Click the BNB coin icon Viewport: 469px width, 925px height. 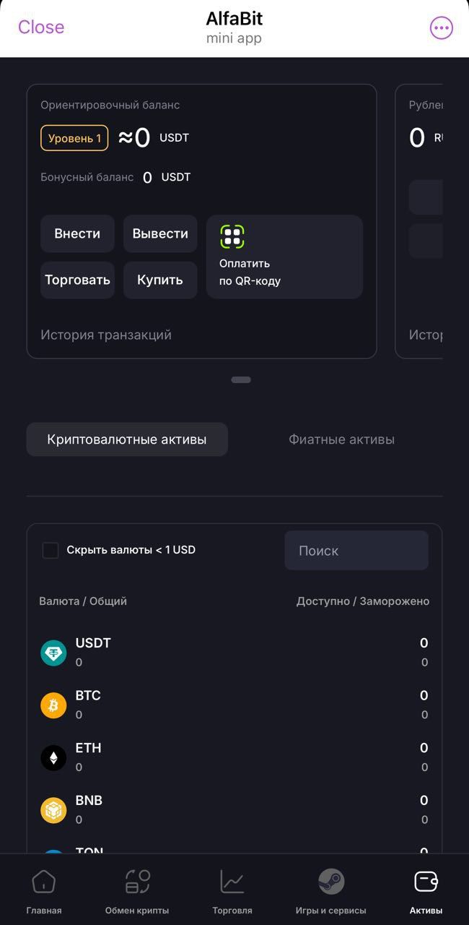(x=53, y=810)
